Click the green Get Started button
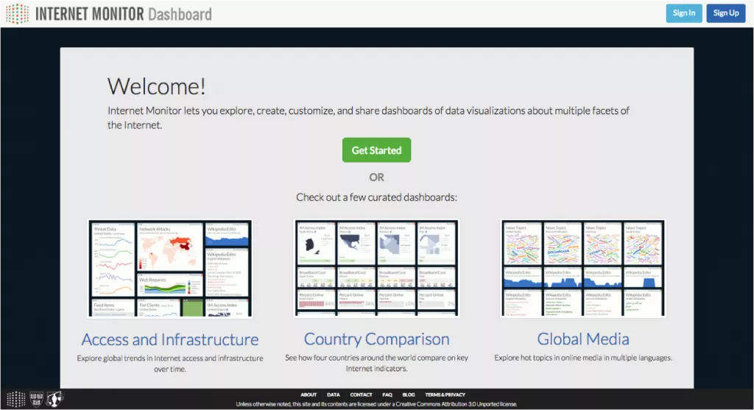 376,150
